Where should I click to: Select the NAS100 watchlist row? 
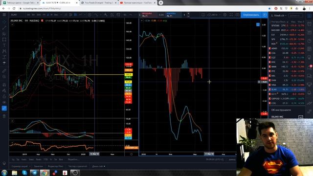coord(287,30)
